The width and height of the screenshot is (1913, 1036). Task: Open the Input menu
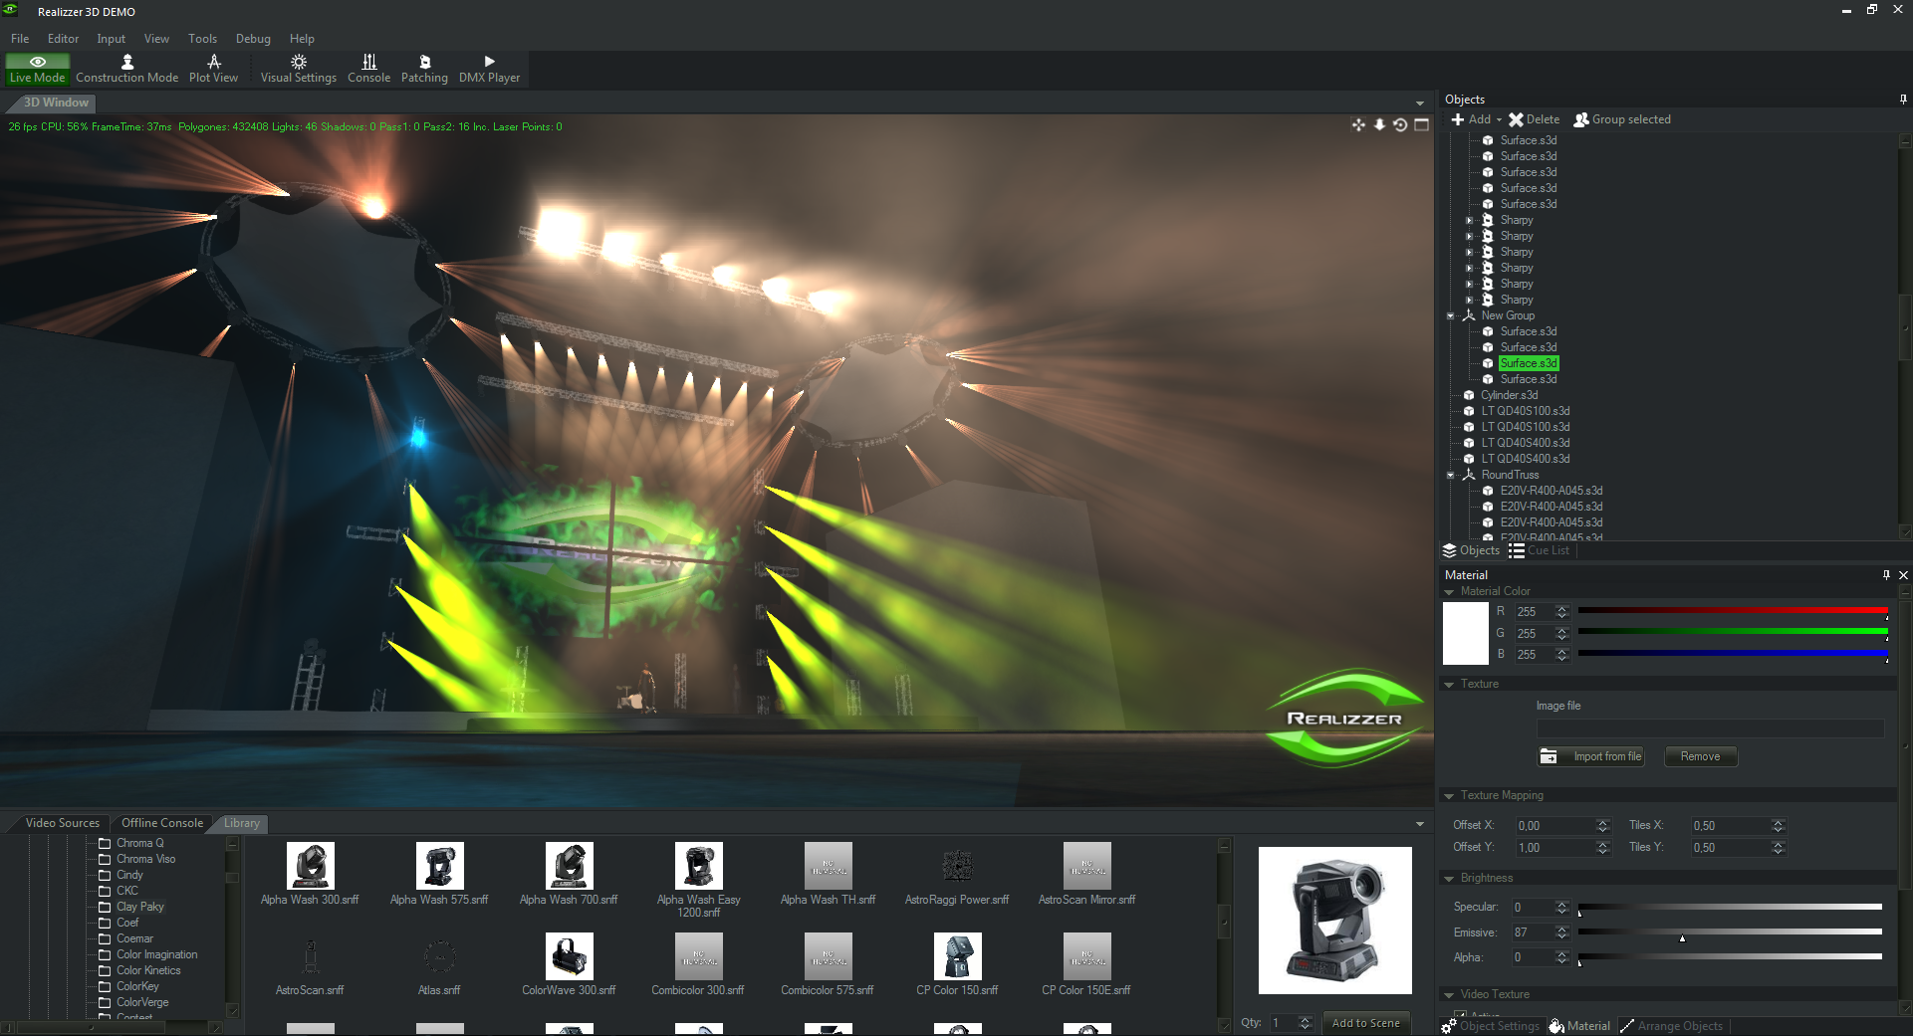point(111,39)
